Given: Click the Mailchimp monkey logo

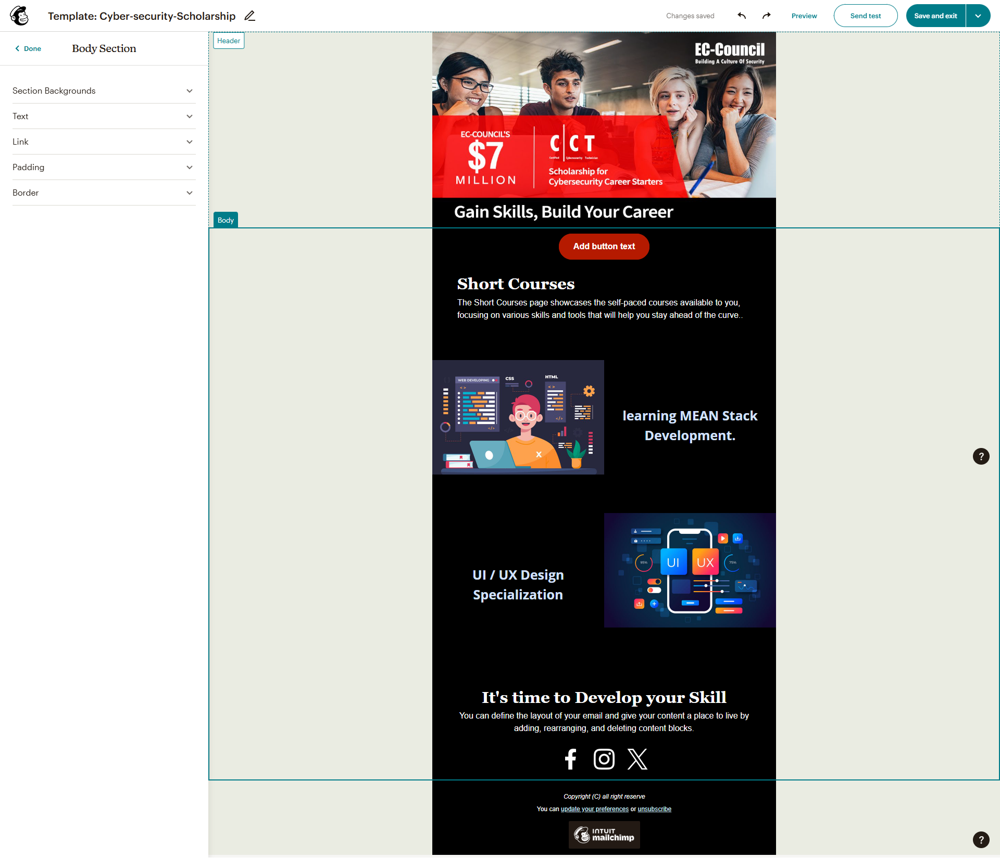Looking at the screenshot, I should (x=19, y=16).
